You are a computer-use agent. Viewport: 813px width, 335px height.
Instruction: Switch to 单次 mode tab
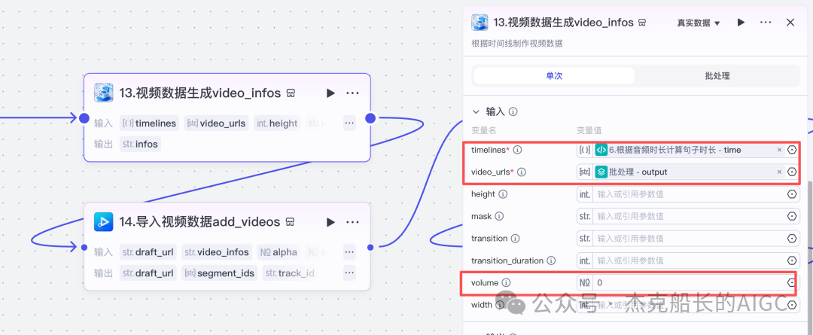(x=554, y=76)
